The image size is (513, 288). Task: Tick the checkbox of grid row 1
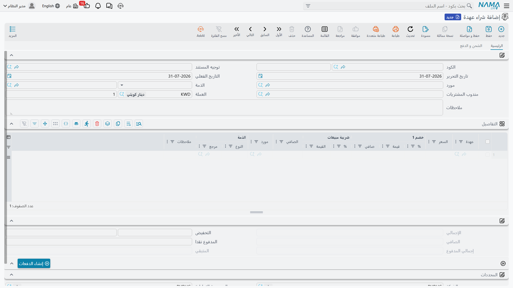point(488,155)
